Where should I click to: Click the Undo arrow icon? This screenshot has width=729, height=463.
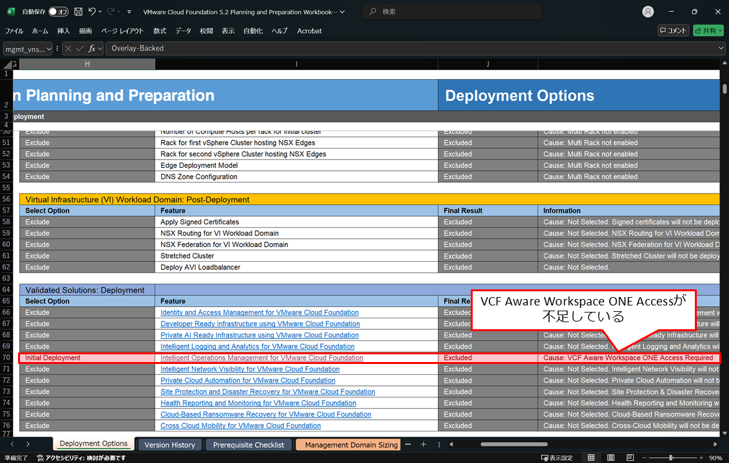pyautogui.click(x=92, y=12)
